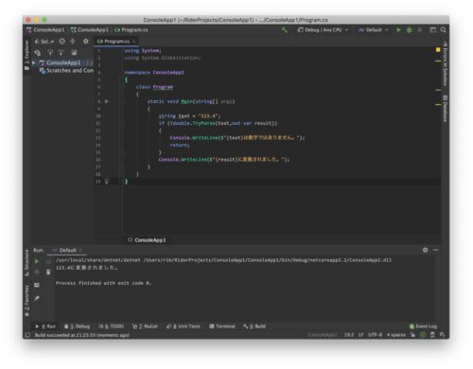Change UTF-8 encoding in status bar
This screenshot has height=369, width=473.
pos(375,335)
